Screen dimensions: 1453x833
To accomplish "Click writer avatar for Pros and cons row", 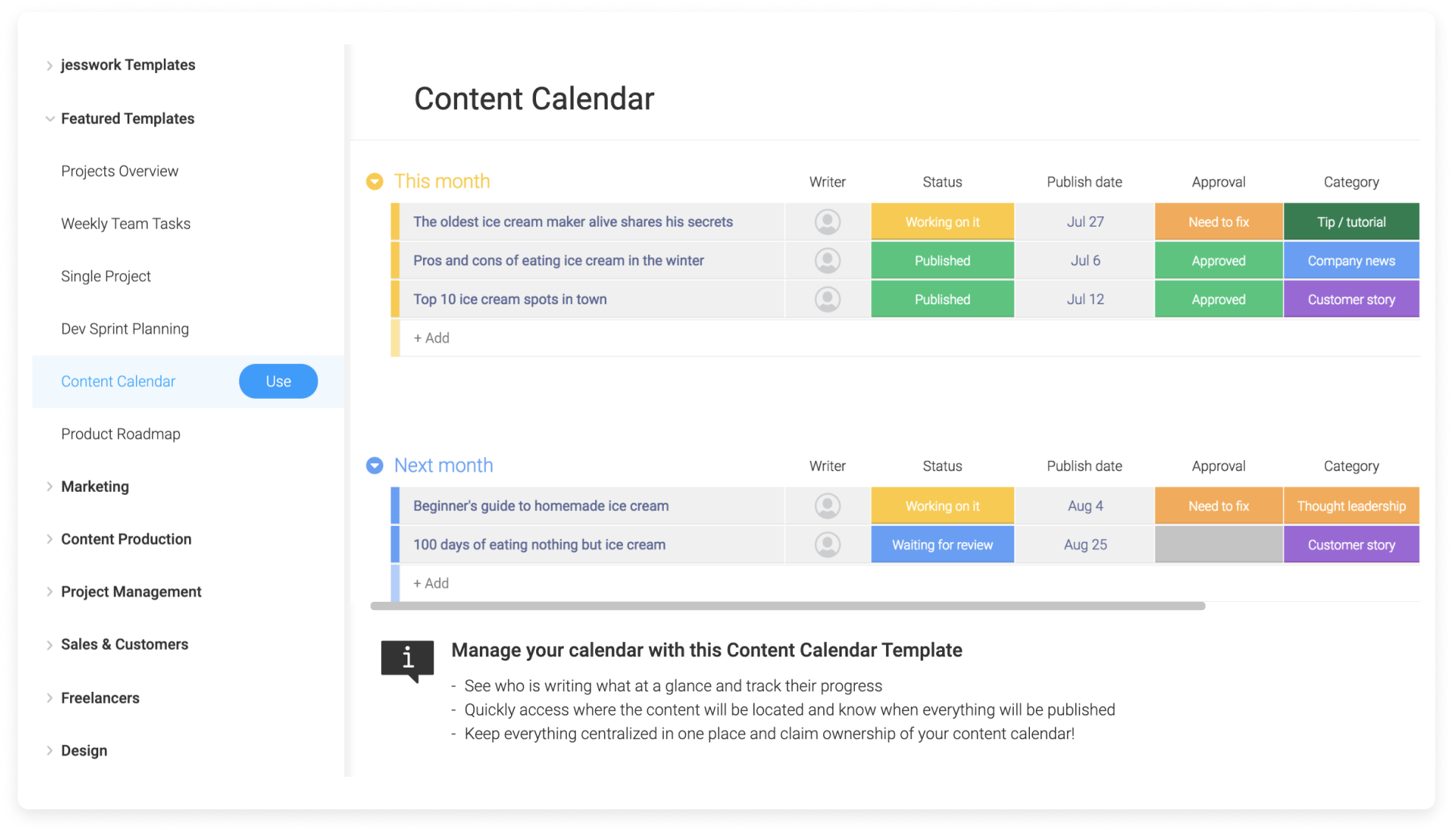I will click(x=828, y=261).
